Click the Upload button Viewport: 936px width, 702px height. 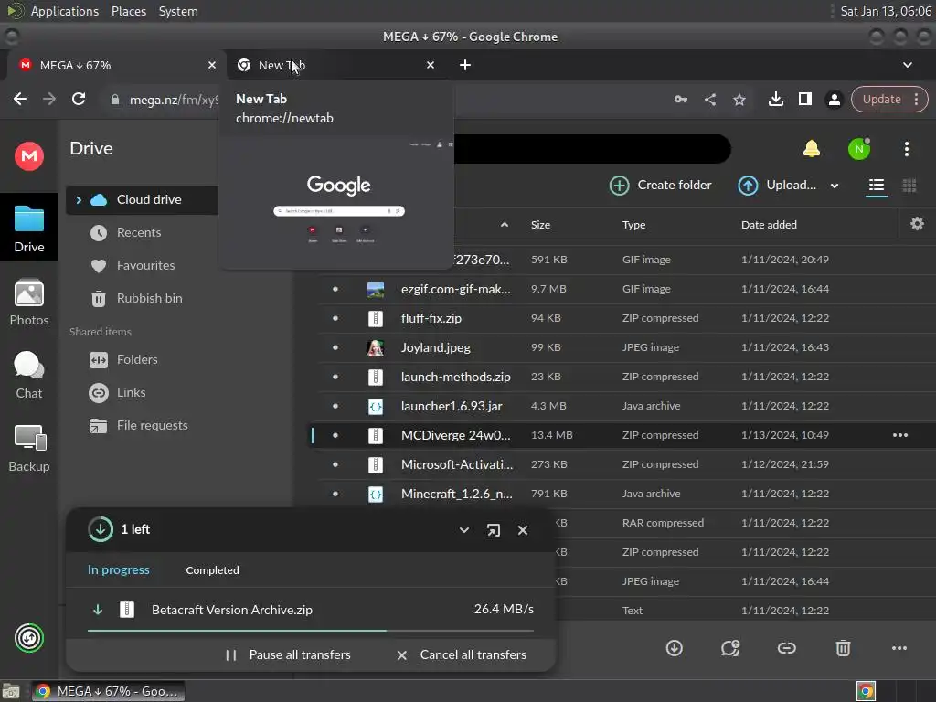pyautogui.click(x=777, y=185)
